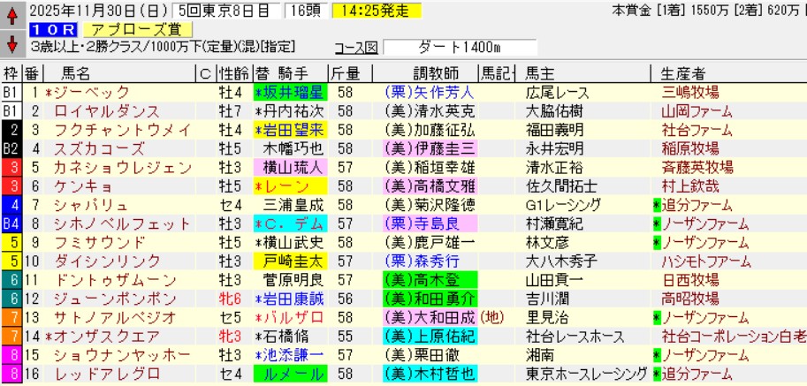
Task: Open the コース図 course map link
Action: (x=356, y=48)
